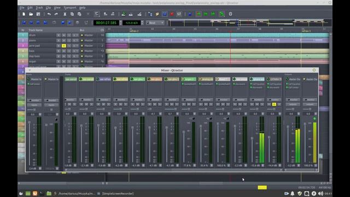Open the Edit menu
Screen dimensions: 350x197
pos(30,8)
